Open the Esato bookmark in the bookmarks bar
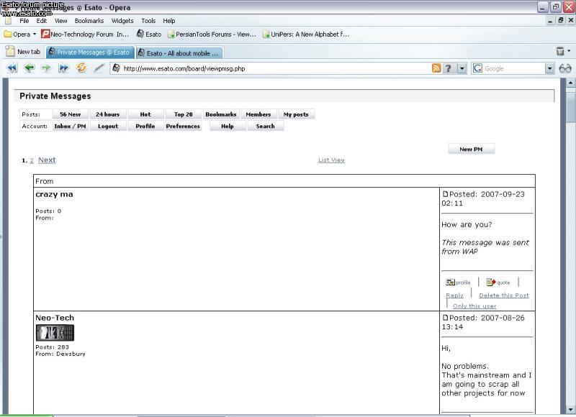576x417 pixels. tap(149, 34)
